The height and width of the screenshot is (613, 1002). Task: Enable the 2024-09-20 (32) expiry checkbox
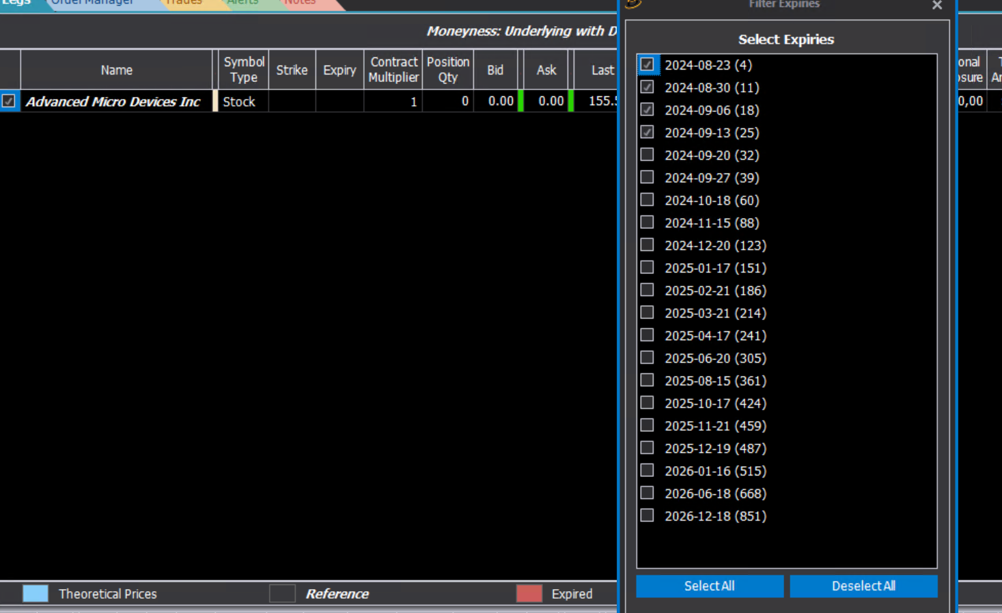point(647,155)
